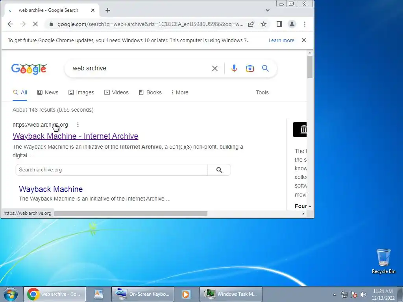Bookmark this page with the star icon
The image size is (403, 302).
pos(264,24)
